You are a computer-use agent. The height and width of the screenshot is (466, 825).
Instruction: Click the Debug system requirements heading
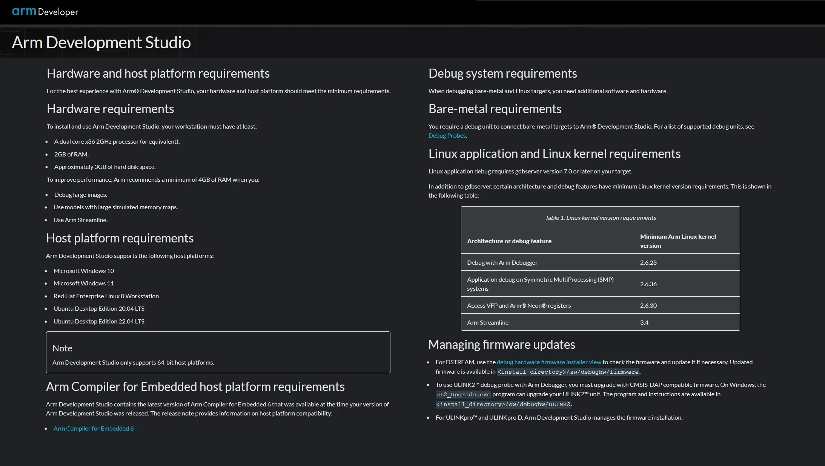pyautogui.click(x=502, y=74)
